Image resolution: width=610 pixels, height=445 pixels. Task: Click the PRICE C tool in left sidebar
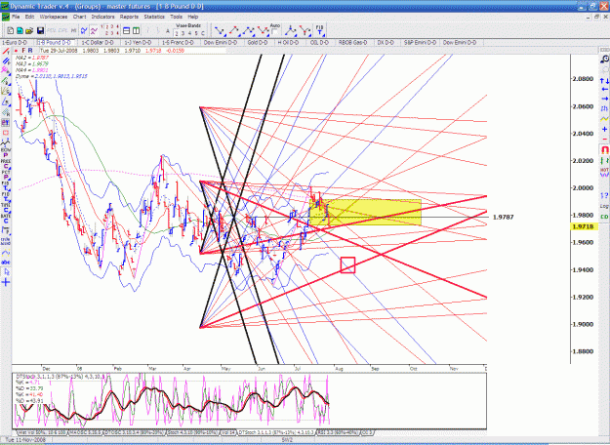tap(6, 163)
